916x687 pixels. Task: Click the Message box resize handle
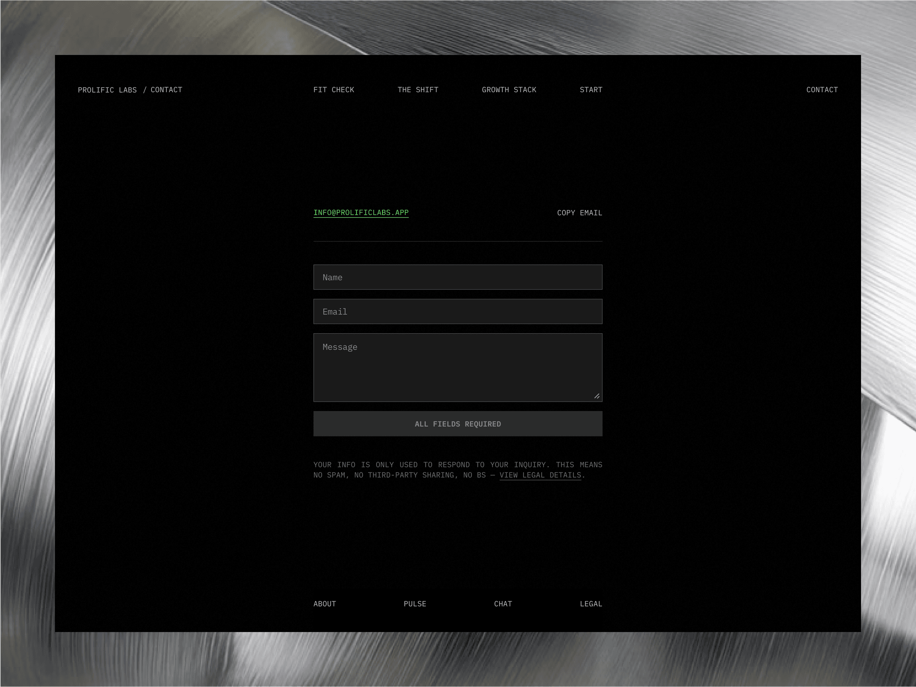pyautogui.click(x=597, y=396)
